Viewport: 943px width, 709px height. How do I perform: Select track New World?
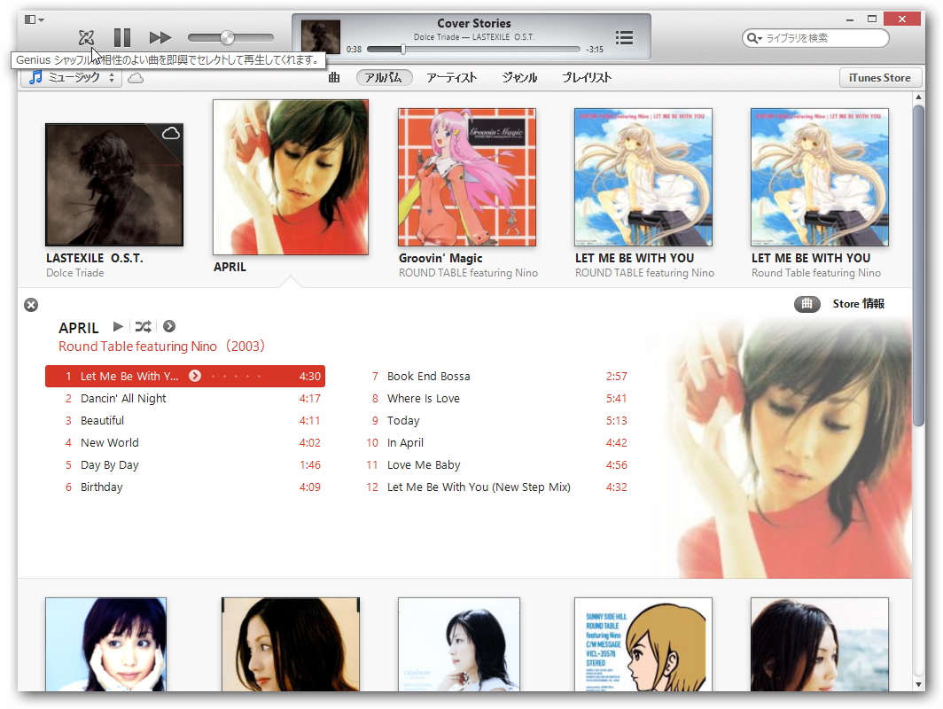(x=185, y=442)
